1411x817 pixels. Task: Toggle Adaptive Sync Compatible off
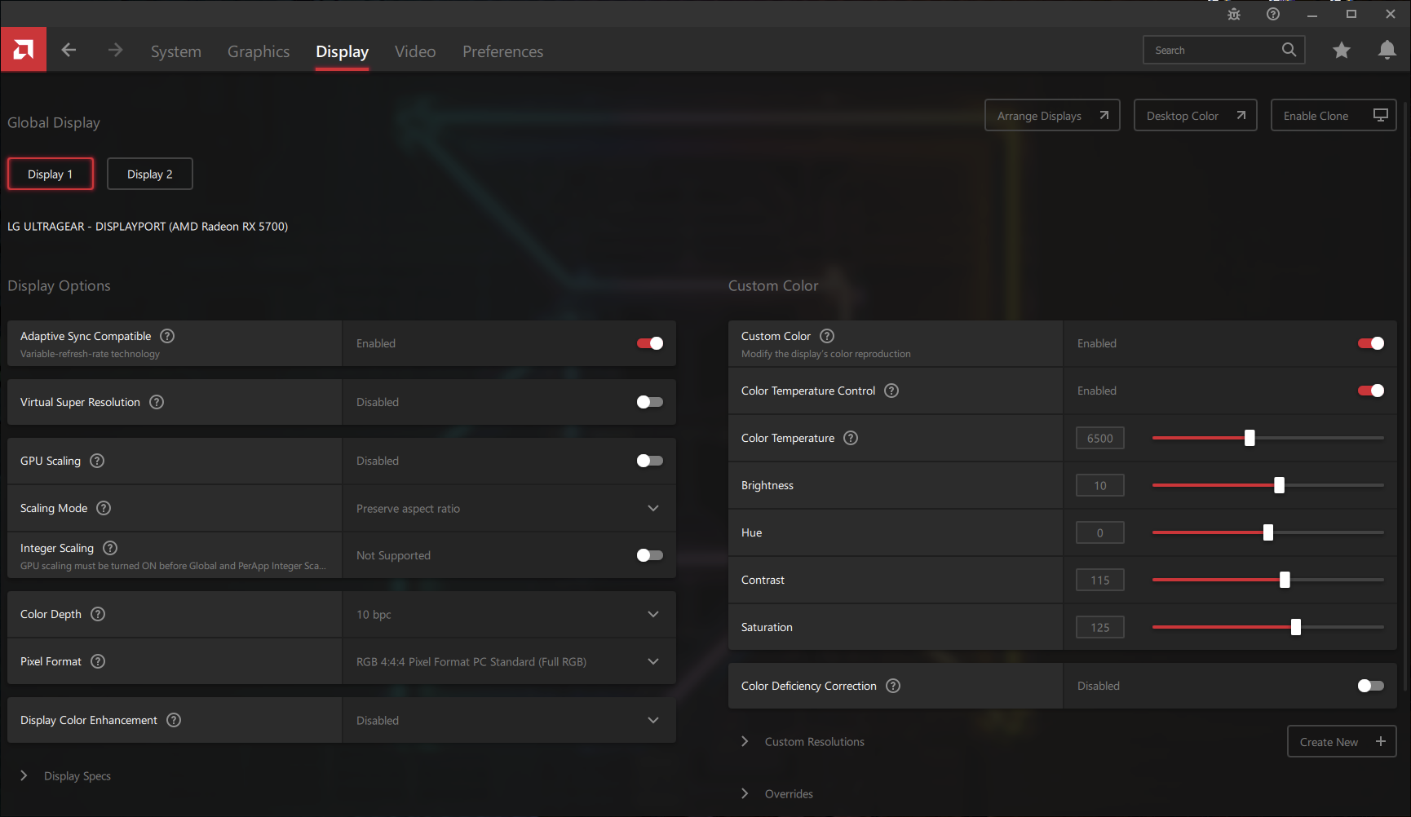[650, 343]
